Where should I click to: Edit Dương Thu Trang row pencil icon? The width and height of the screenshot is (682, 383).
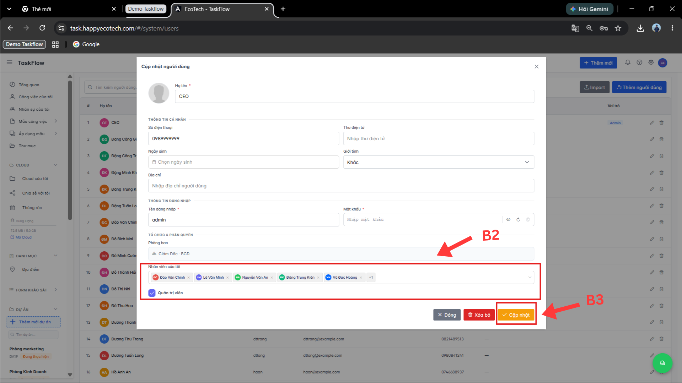pyautogui.click(x=652, y=339)
